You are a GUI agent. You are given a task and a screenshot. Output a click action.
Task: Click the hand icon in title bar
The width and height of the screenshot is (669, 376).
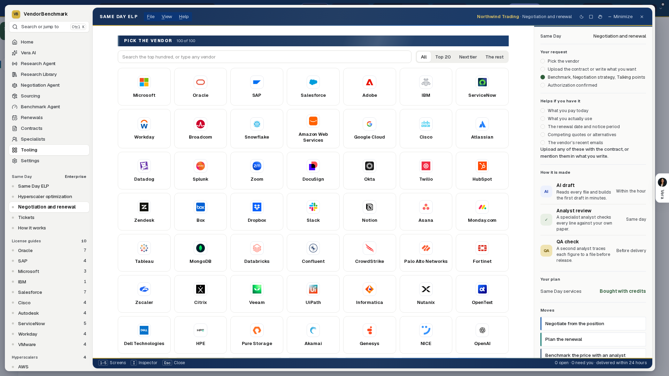(600, 17)
